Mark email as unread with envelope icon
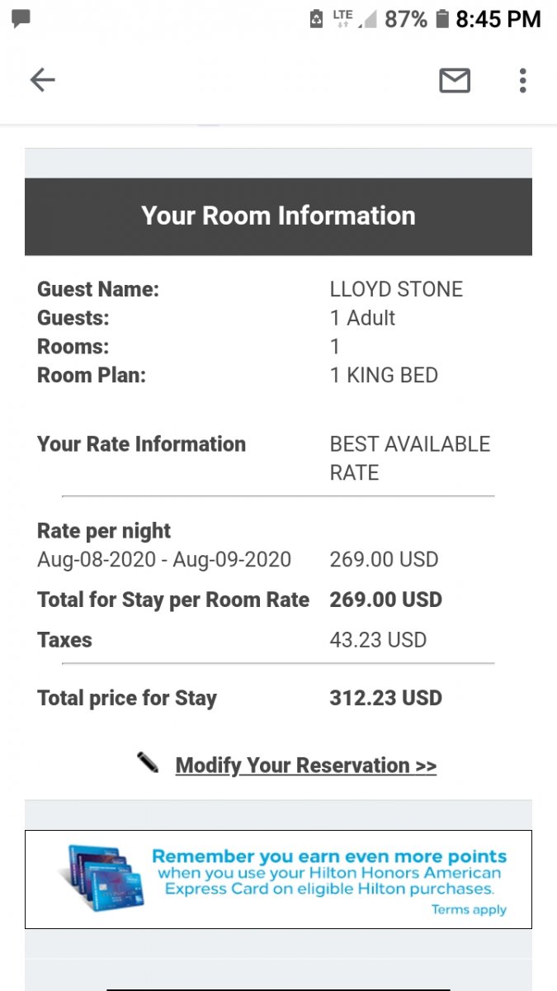 point(454,80)
